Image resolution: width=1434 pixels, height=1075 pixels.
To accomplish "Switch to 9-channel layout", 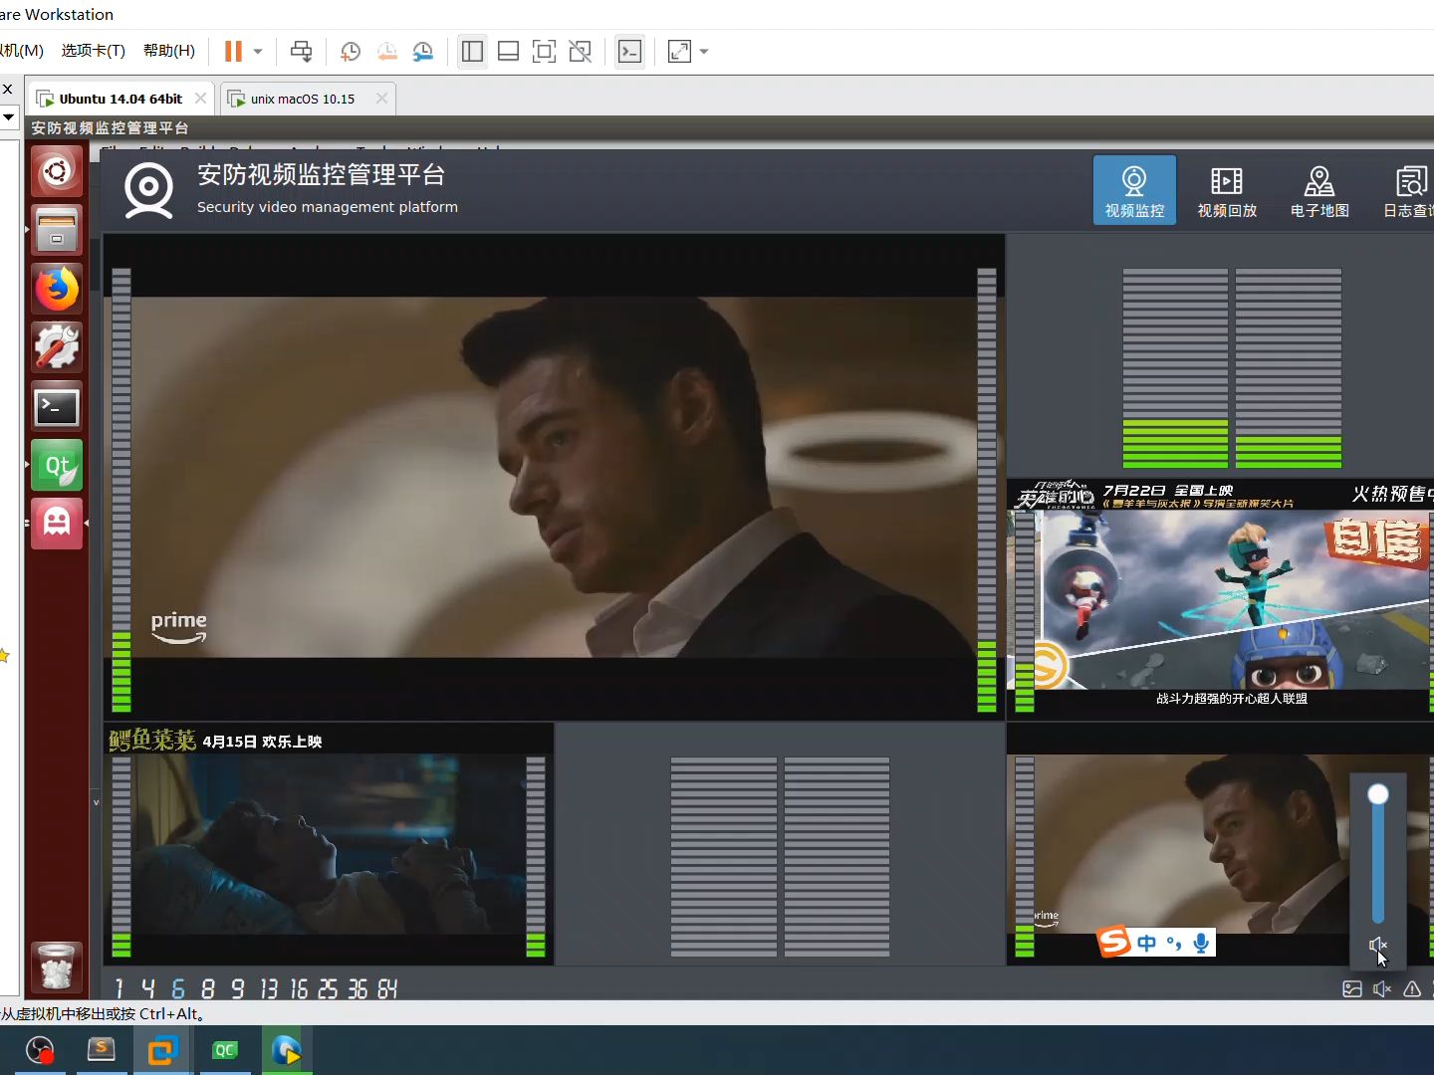I will 237,988.
